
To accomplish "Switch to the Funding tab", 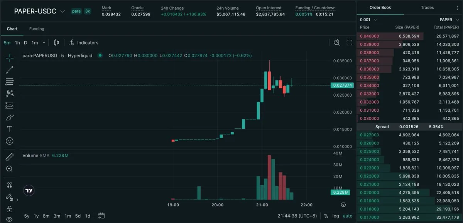I will click(37, 29).
